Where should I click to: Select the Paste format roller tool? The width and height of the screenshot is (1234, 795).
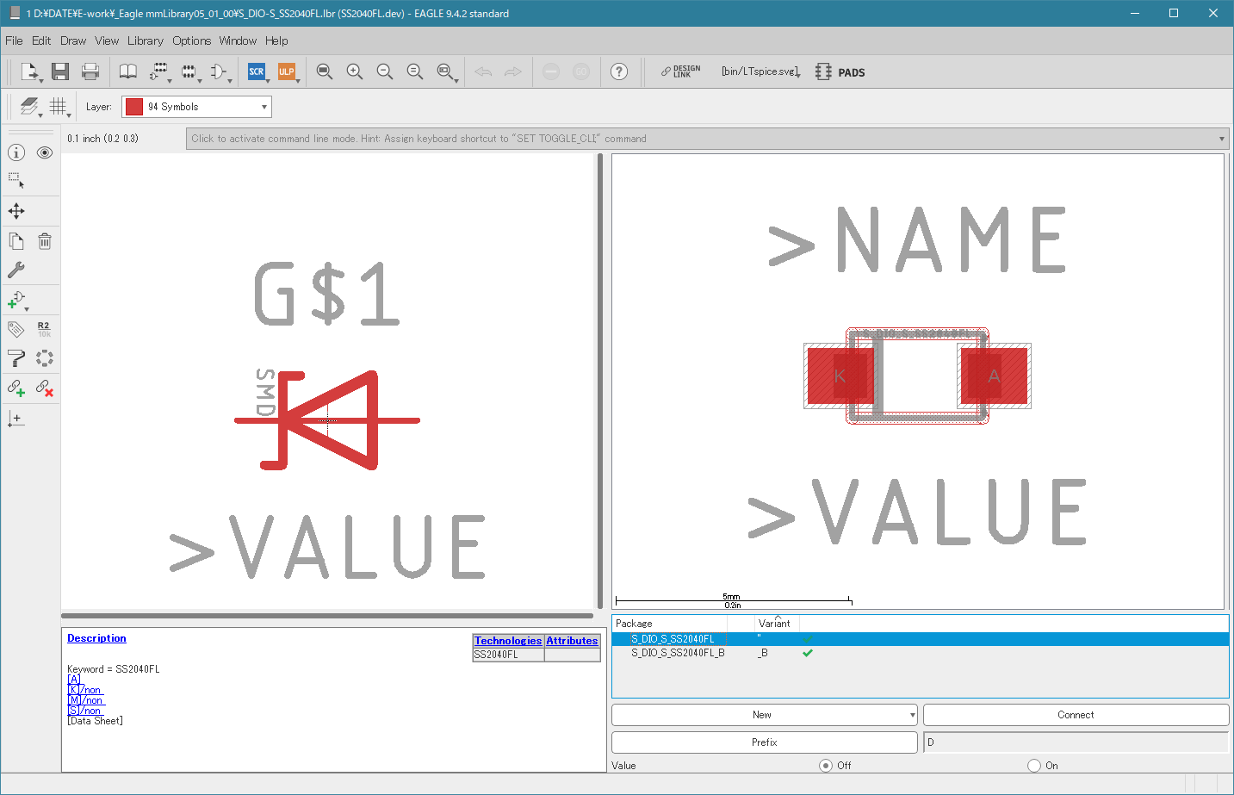pyautogui.click(x=16, y=358)
